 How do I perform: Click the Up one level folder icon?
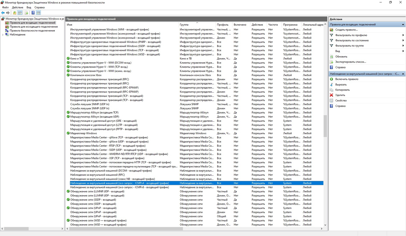[x=15, y=13]
